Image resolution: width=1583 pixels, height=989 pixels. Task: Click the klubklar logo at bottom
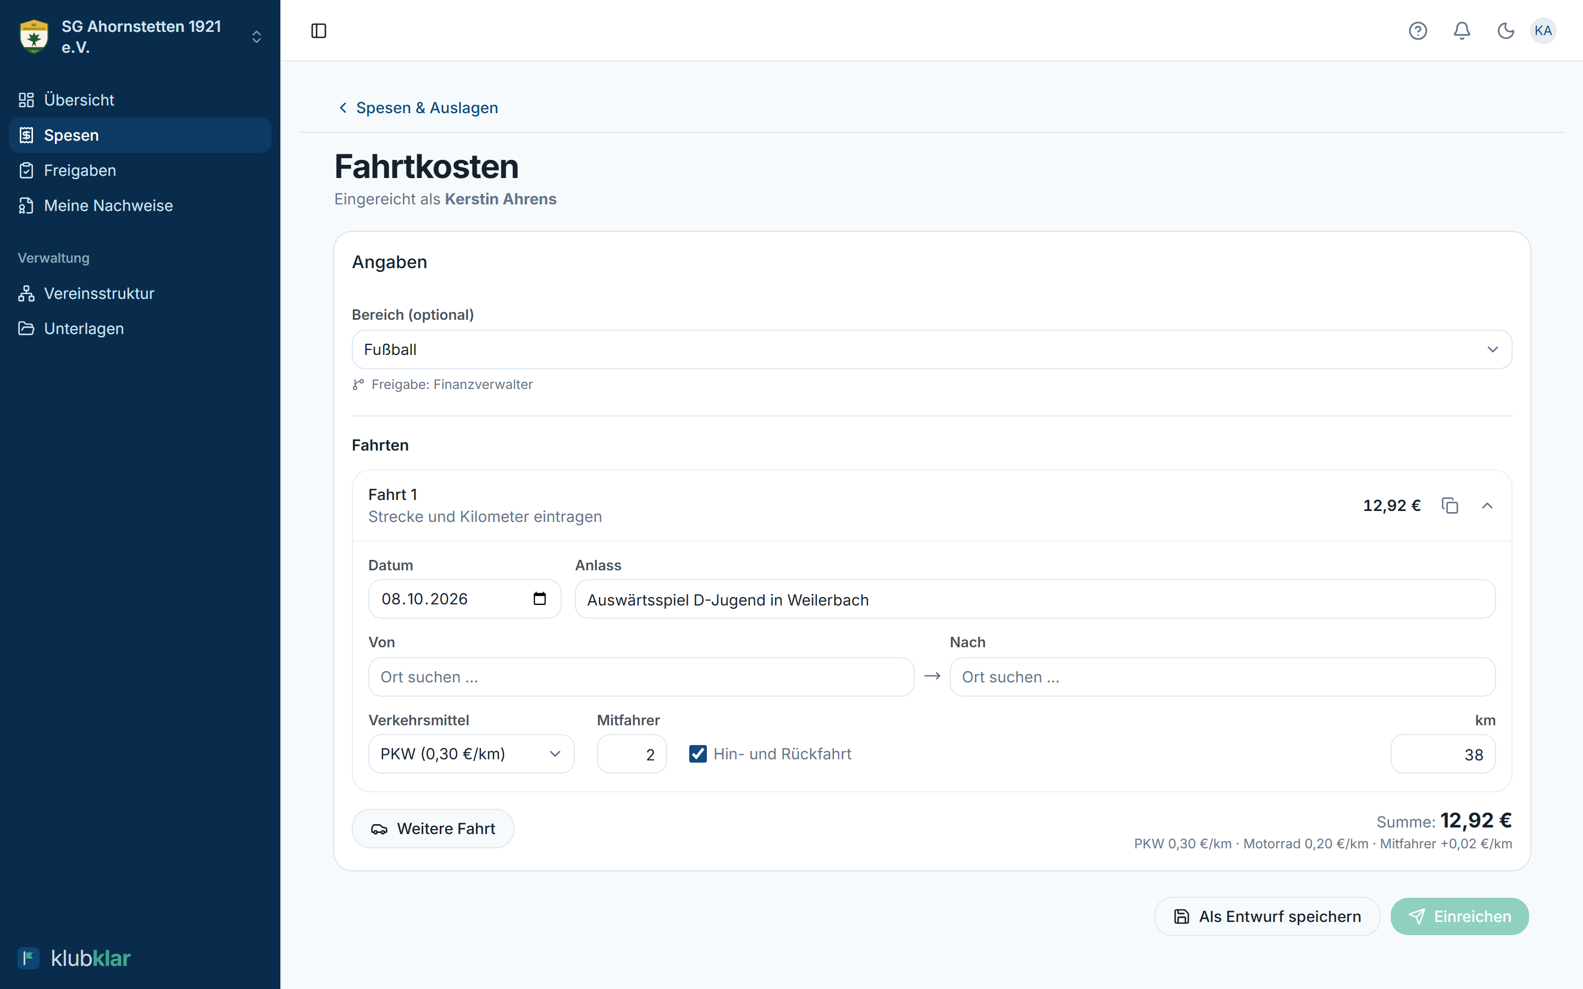pos(74,958)
